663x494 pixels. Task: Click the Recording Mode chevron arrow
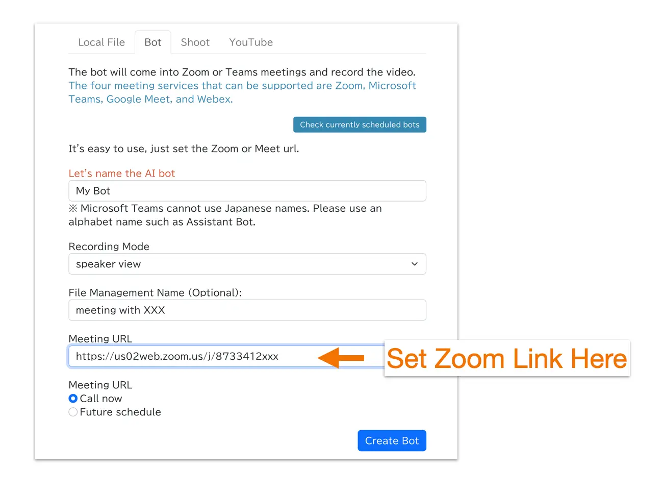[415, 264]
